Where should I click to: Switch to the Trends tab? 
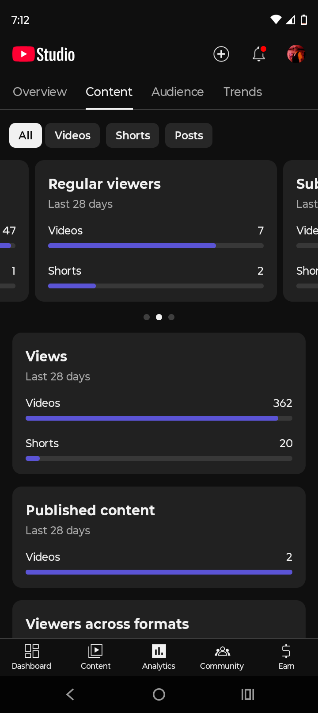(242, 92)
